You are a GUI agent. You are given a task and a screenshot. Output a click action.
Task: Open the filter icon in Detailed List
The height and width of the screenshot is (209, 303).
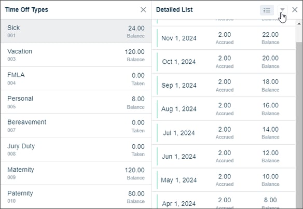point(282,10)
